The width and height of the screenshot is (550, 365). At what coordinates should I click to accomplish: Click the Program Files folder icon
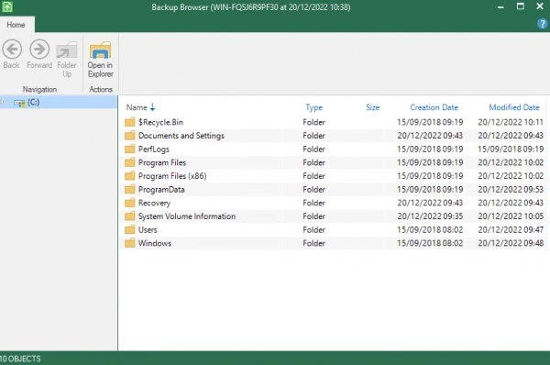tap(130, 162)
